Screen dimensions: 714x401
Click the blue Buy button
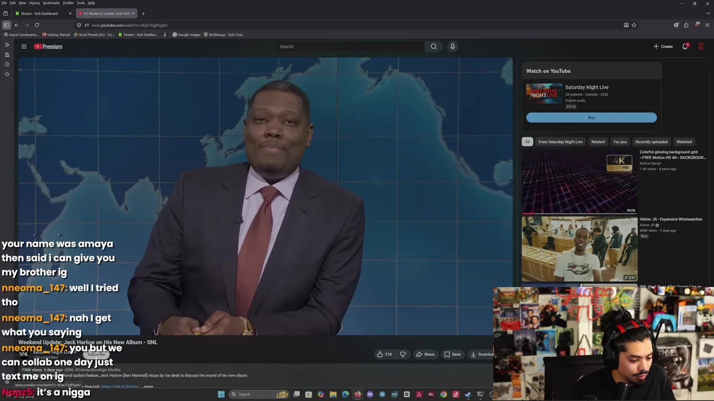[591, 118]
